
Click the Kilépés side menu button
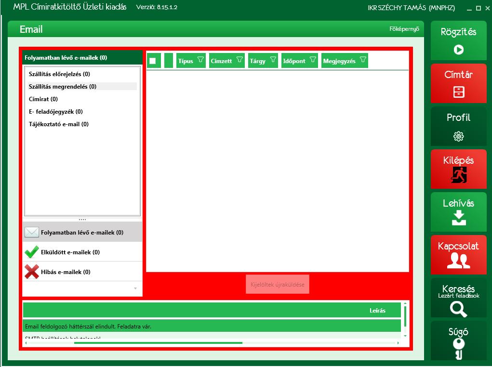tap(458, 170)
